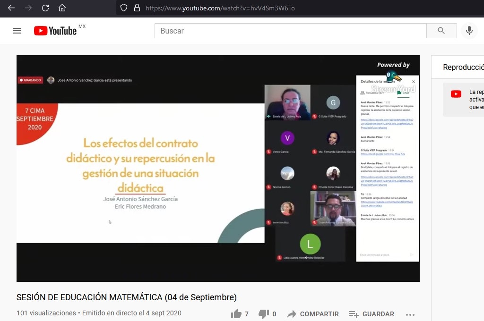Viewport: 484px width, 321px height.
Task: Click the GRABANDO recording indicator in the video
Action: (30, 80)
